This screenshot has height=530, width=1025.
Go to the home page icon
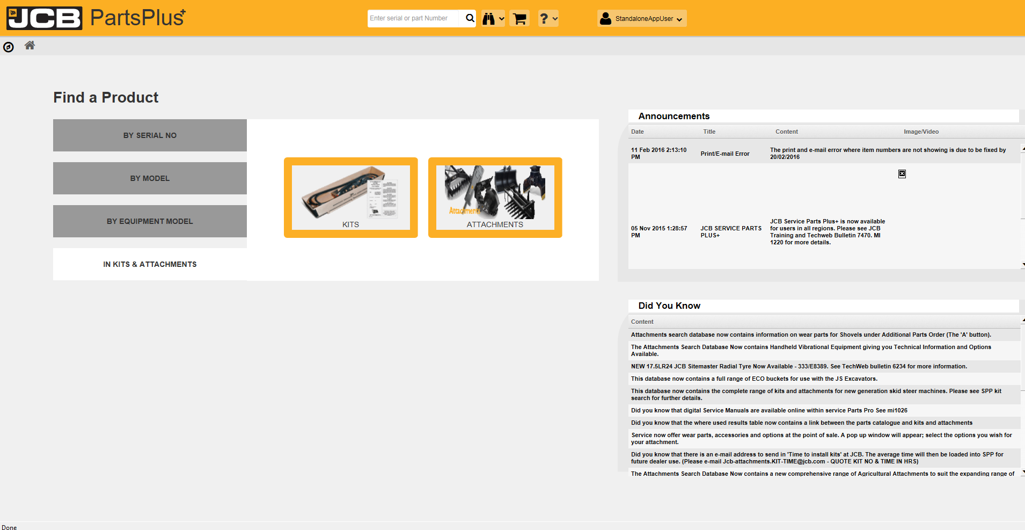tap(30, 46)
